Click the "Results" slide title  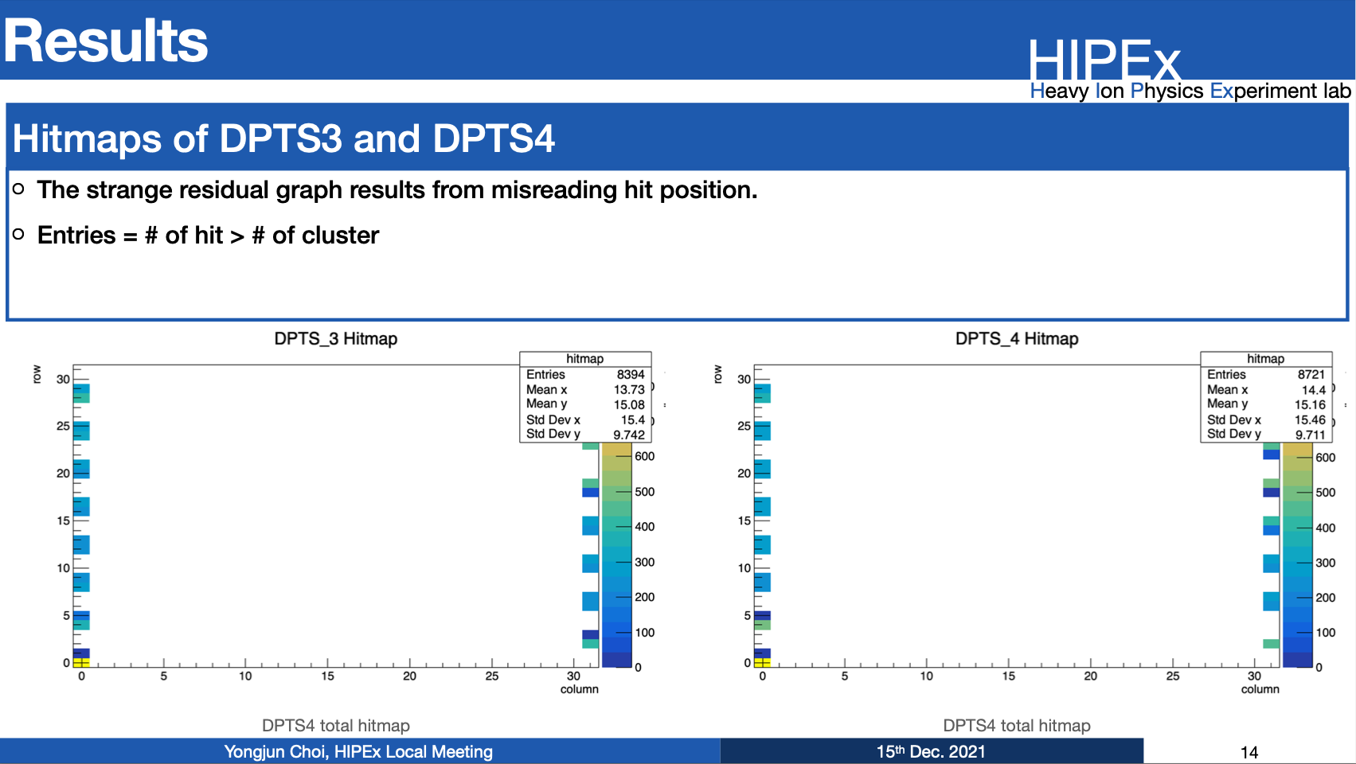click(x=106, y=41)
